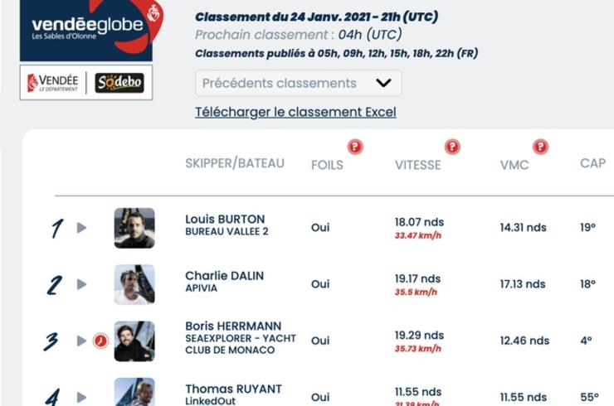Image resolution: width=614 pixels, height=406 pixels.
Task: Click the SKIPPER/BATEAU column header
Action: click(x=235, y=163)
